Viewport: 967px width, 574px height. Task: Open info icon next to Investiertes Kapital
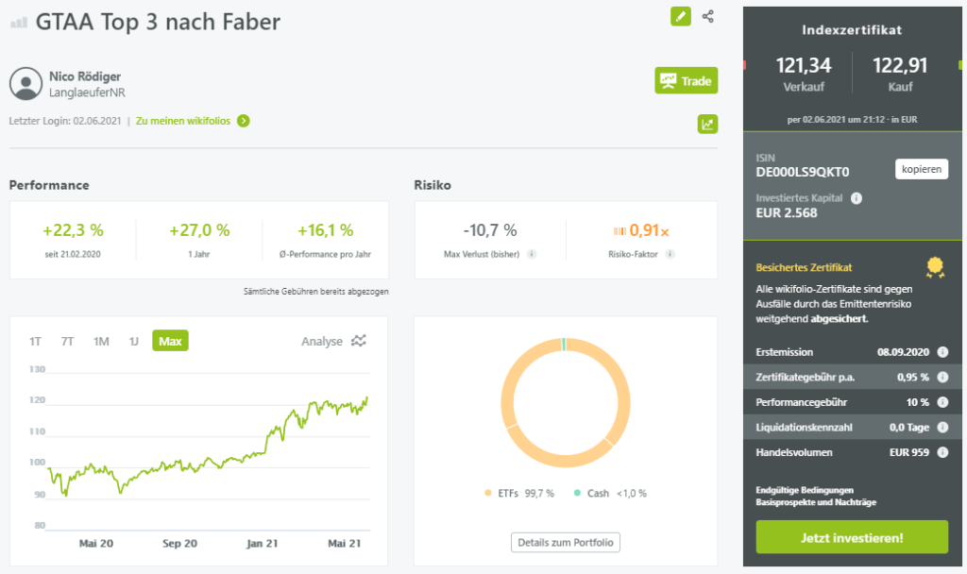pos(856,198)
